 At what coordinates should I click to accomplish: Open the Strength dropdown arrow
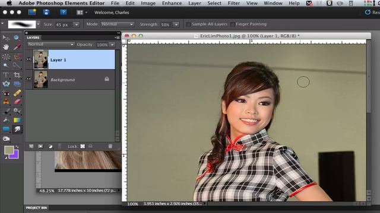tap(176, 24)
